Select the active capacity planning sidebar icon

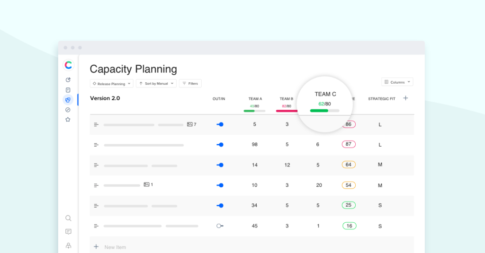pyautogui.click(x=68, y=100)
